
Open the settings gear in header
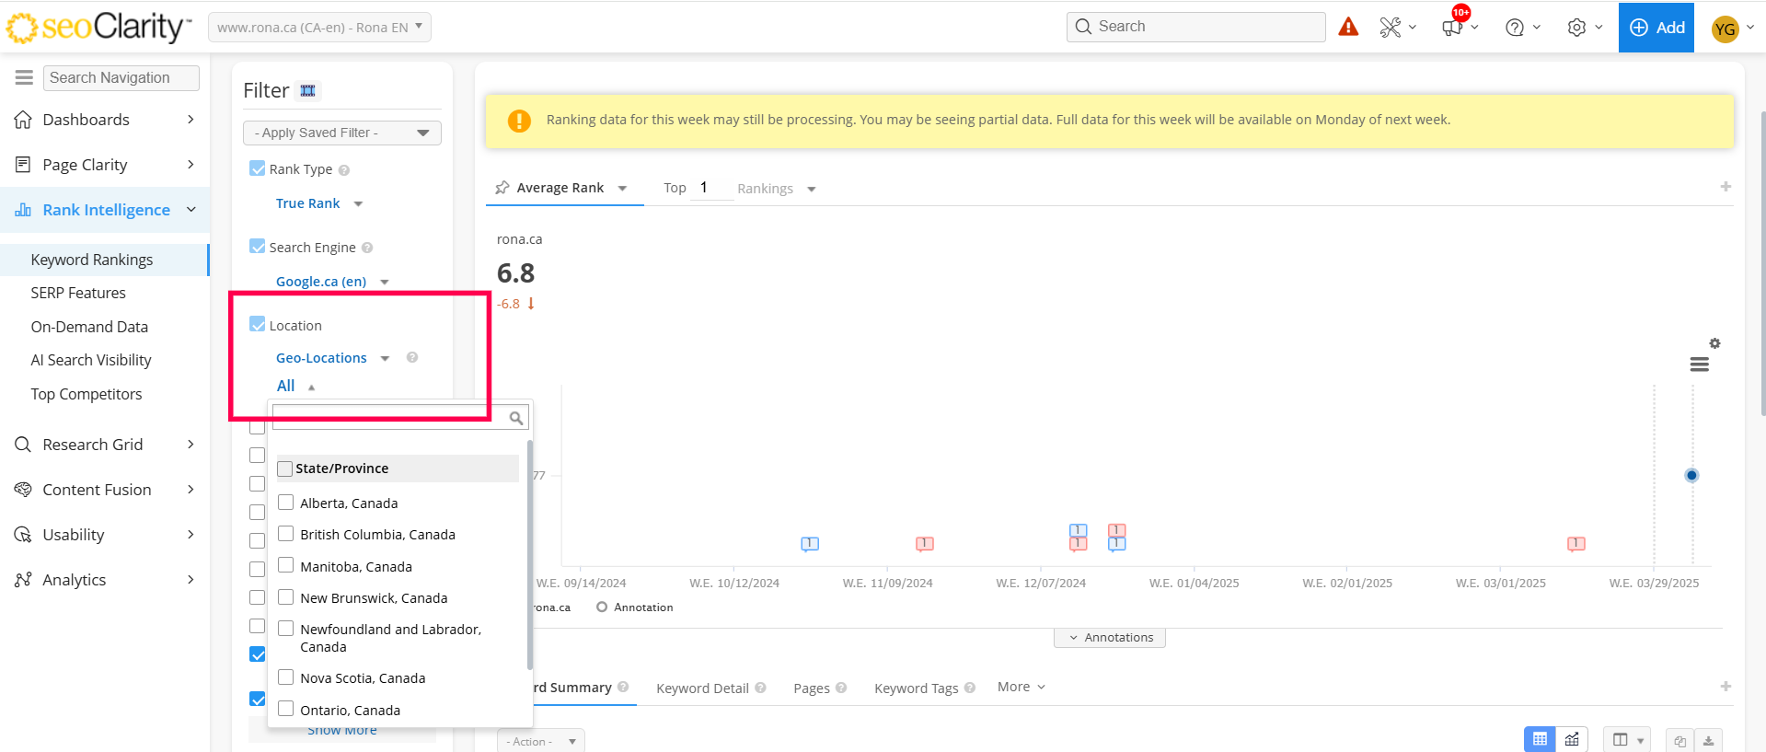1576,28
